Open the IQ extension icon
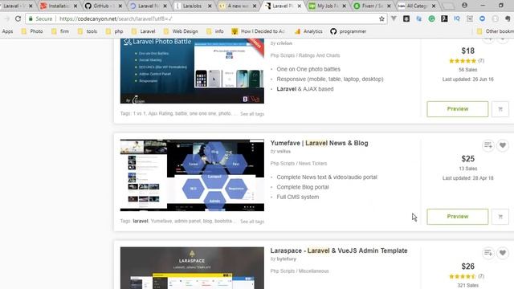Image resolution: width=514 pixels, height=289 pixels. click(457, 18)
